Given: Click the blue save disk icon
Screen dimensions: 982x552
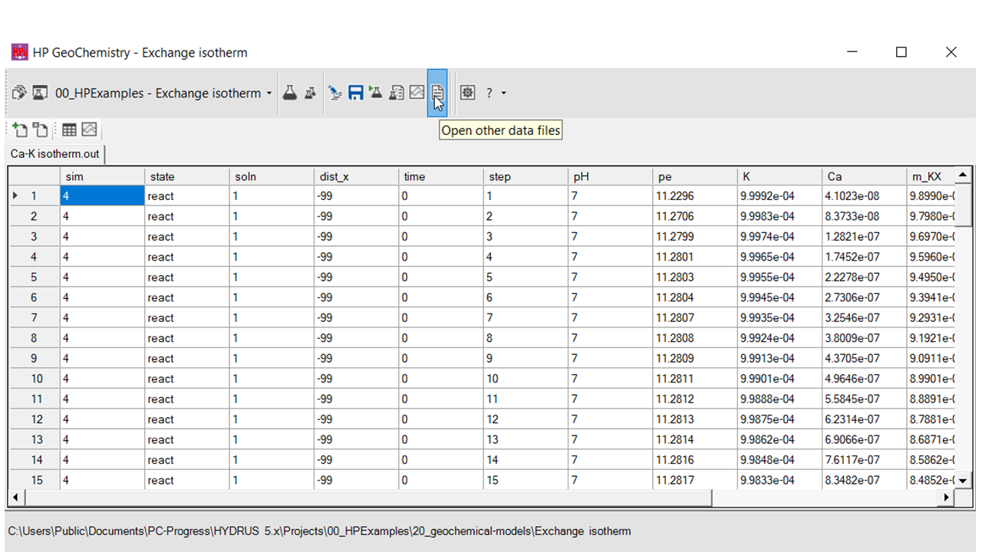Looking at the screenshot, I should coord(355,93).
